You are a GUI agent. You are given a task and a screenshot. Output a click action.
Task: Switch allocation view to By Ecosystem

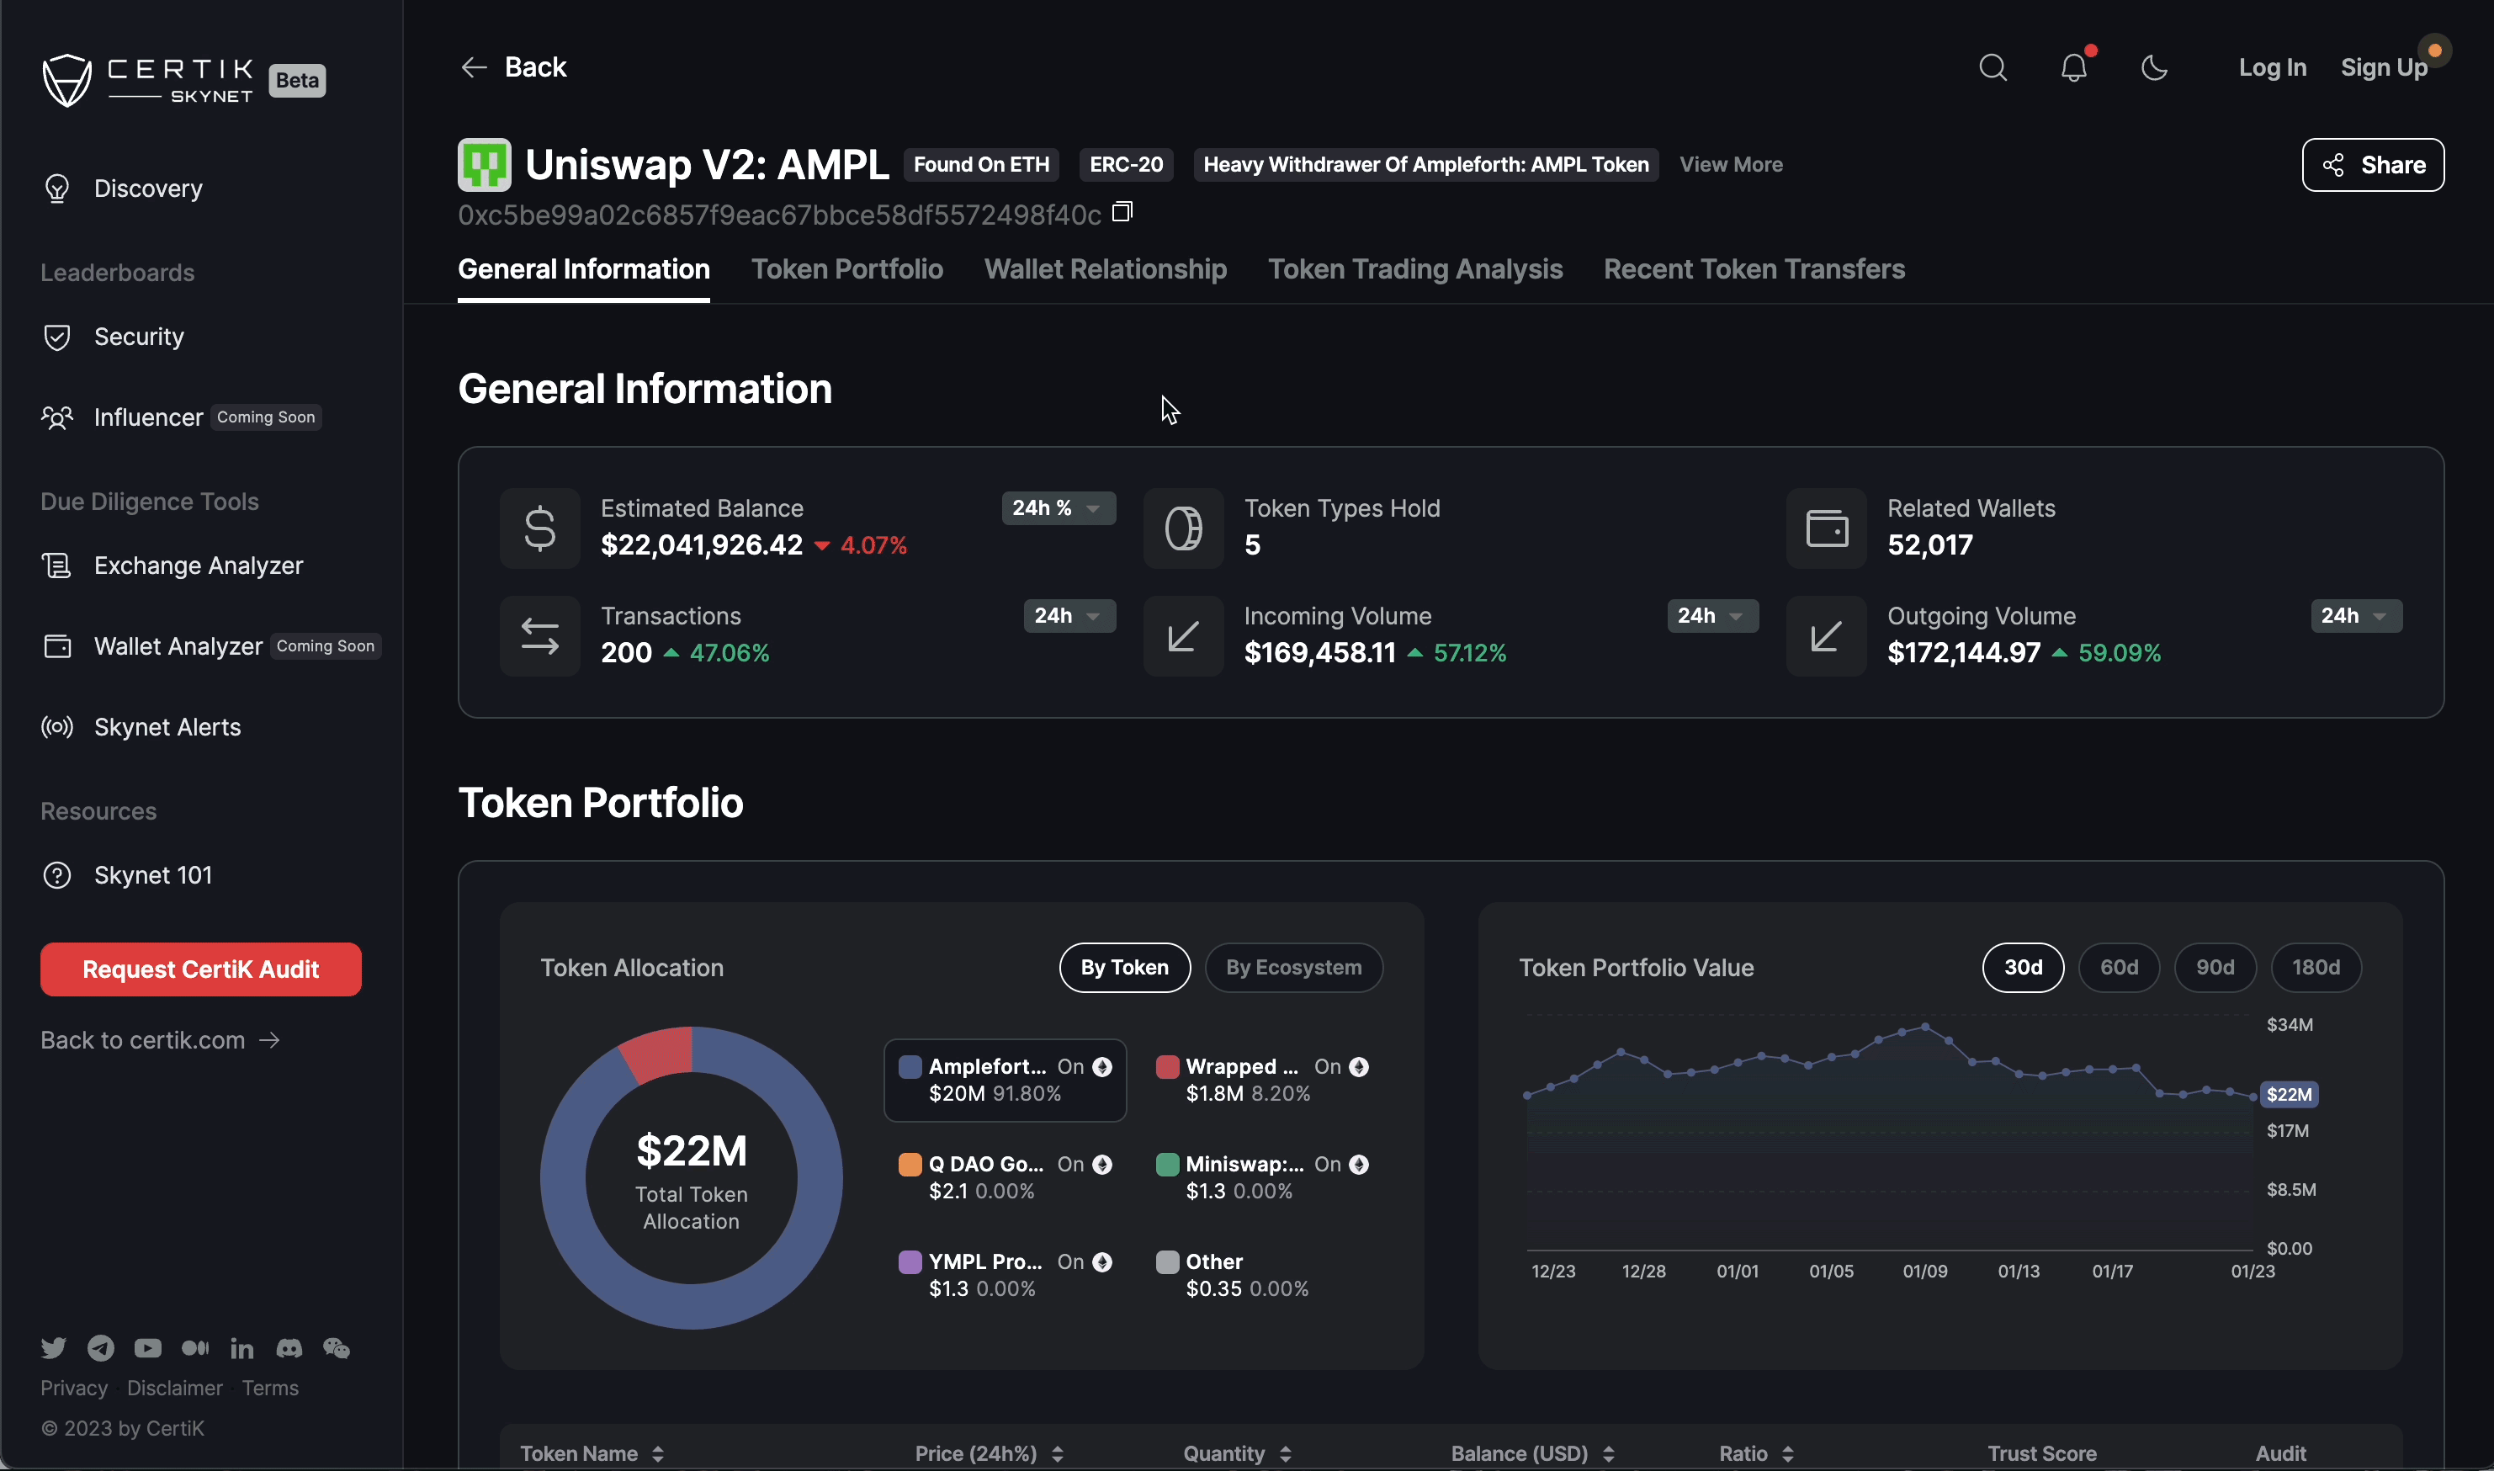click(x=1293, y=968)
